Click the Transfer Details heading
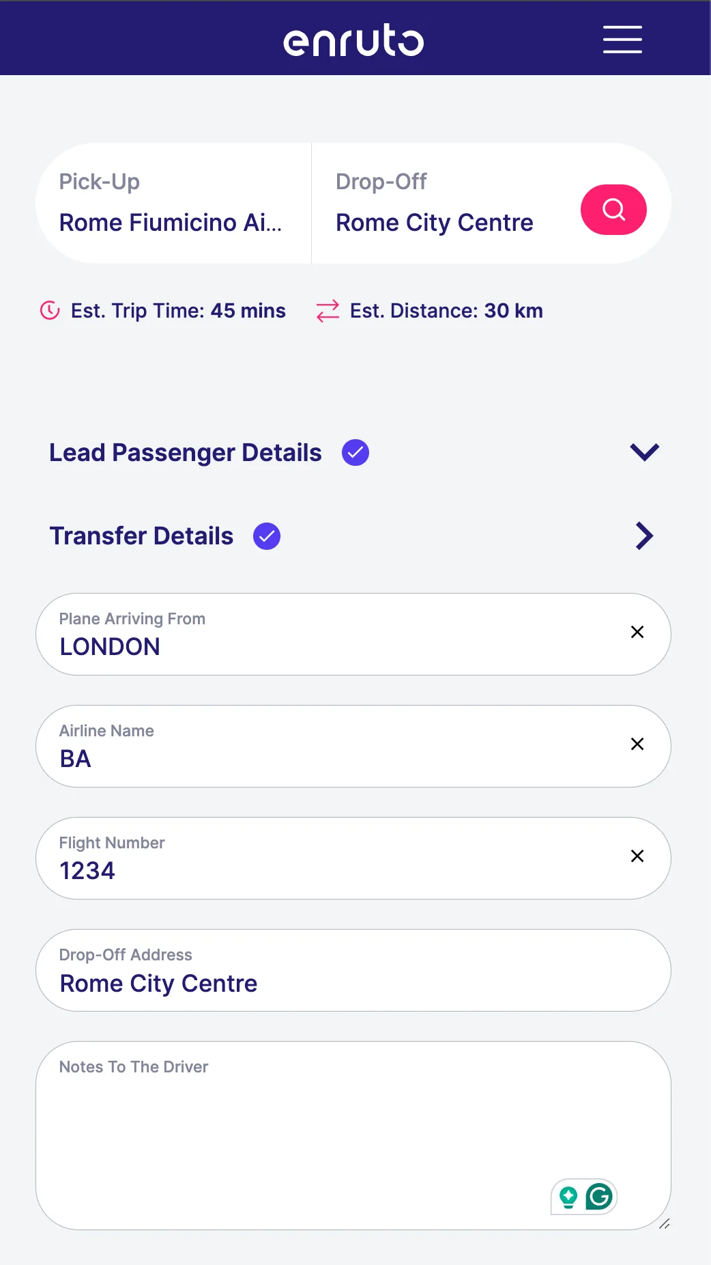The width and height of the screenshot is (711, 1265). point(141,536)
